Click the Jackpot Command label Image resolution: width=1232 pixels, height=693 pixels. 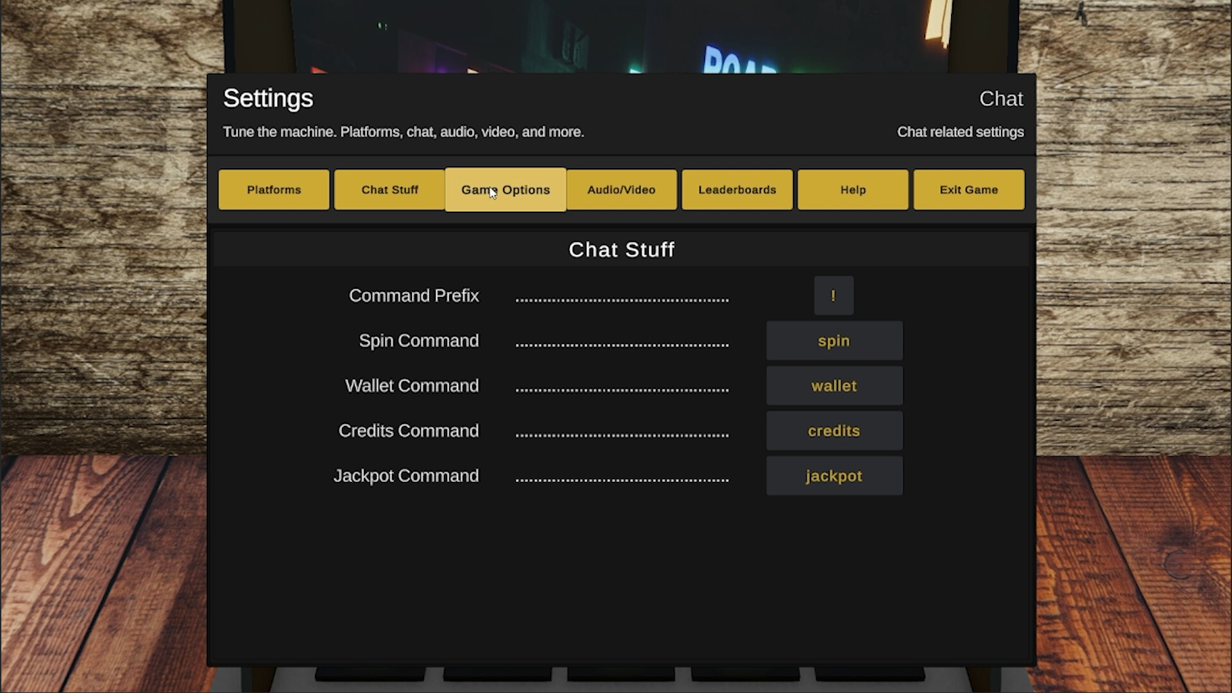(406, 475)
